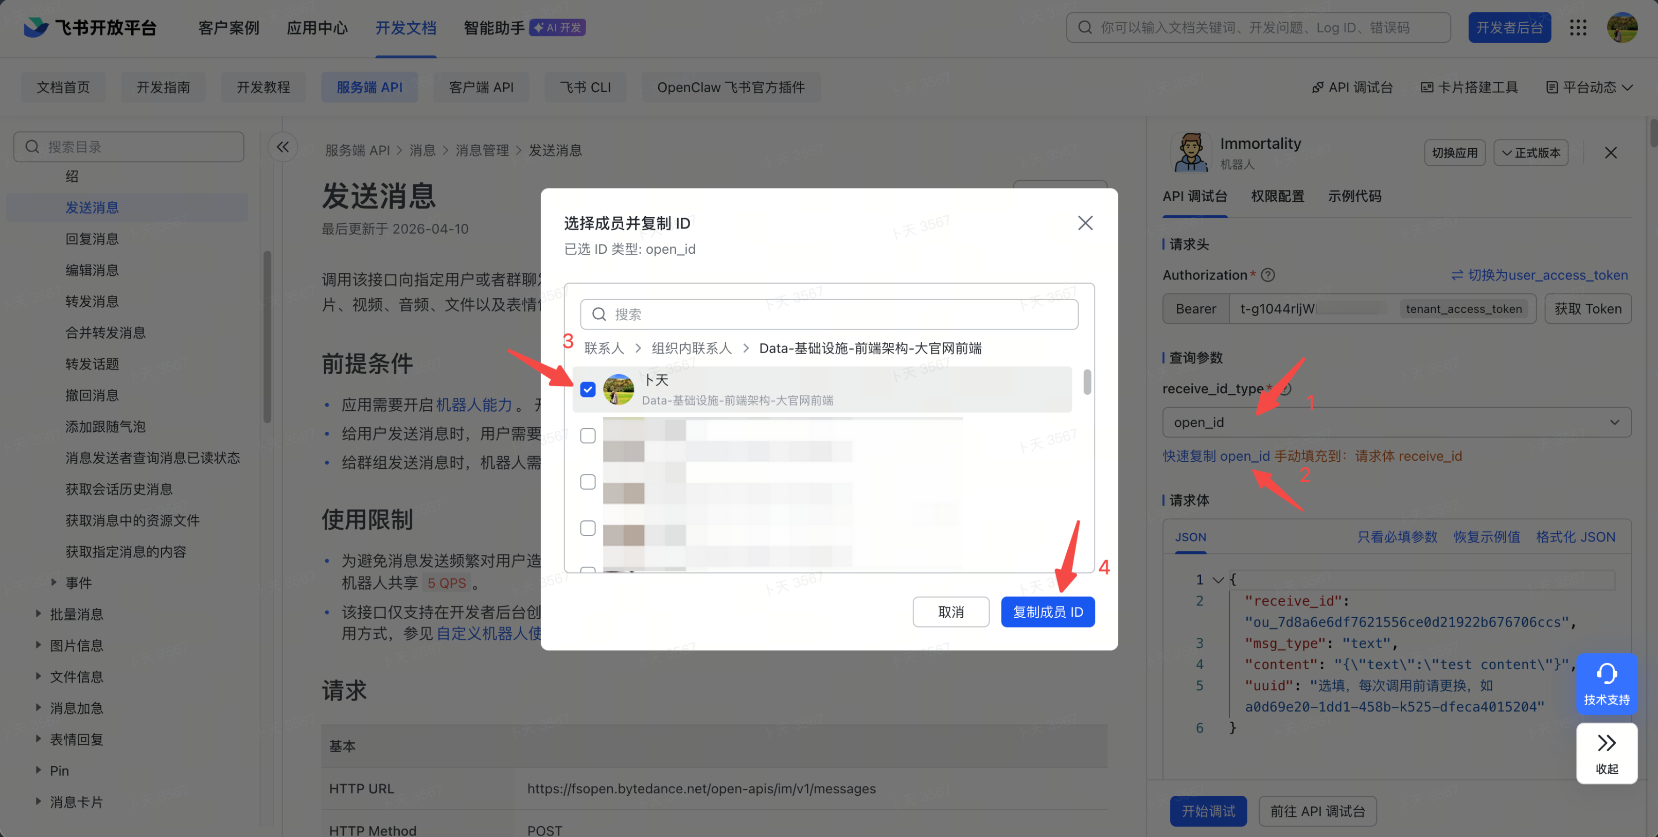Click the 收起 collapse floating button

pos(1607,753)
